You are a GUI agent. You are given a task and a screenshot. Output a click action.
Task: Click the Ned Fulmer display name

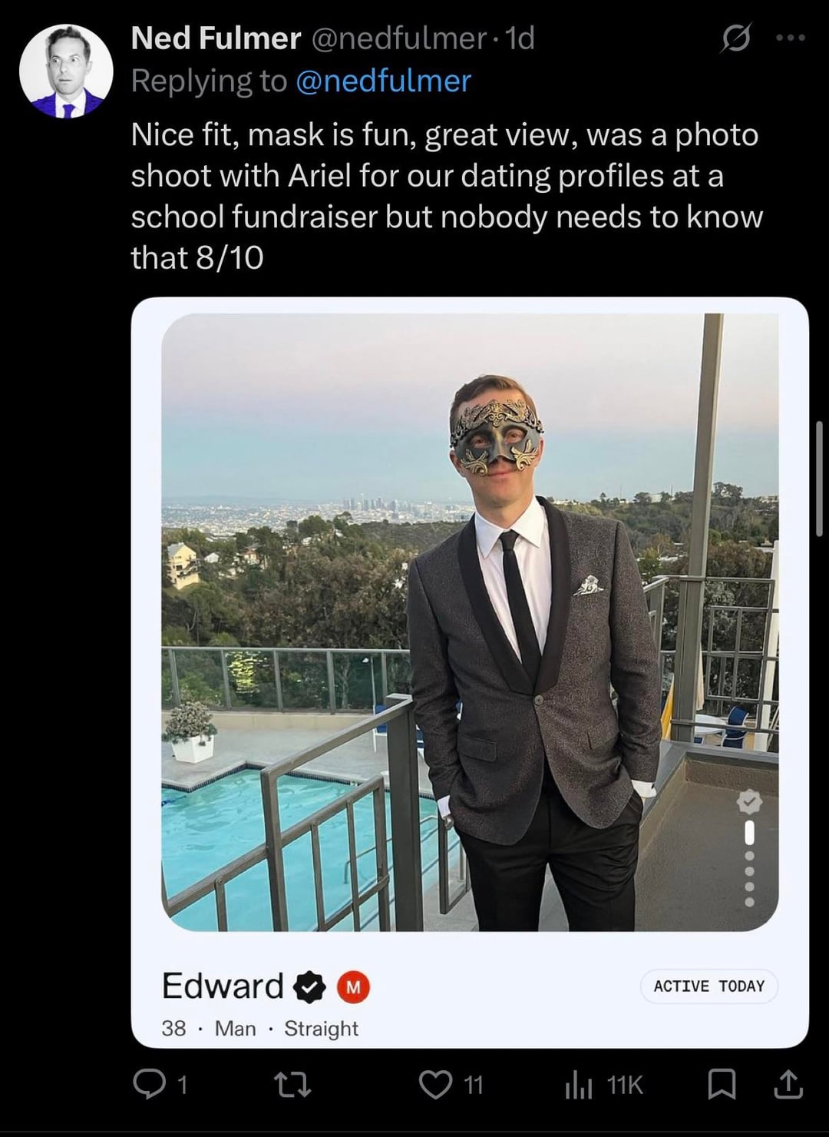click(216, 38)
